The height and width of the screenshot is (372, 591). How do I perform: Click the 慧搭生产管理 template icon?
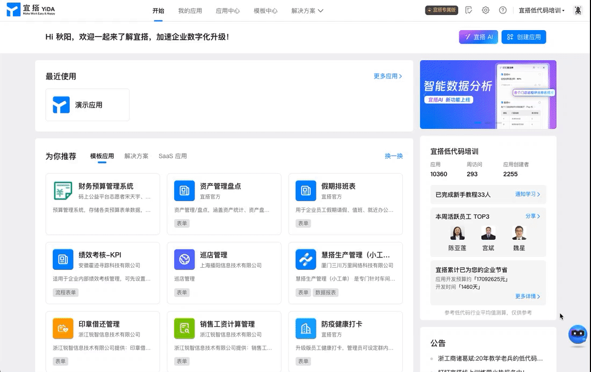[306, 259]
